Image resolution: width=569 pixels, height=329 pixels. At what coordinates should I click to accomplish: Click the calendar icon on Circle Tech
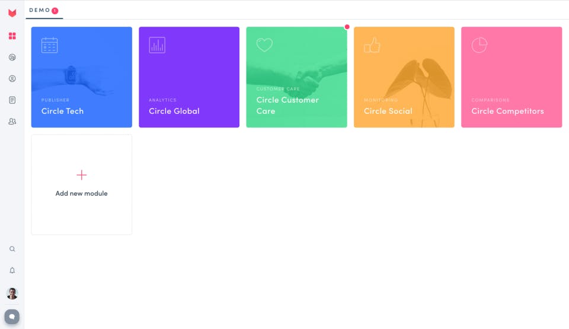(49, 46)
